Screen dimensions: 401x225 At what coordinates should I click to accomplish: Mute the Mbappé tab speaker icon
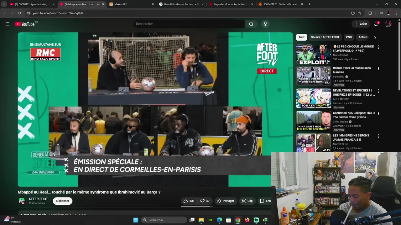point(98,4)
